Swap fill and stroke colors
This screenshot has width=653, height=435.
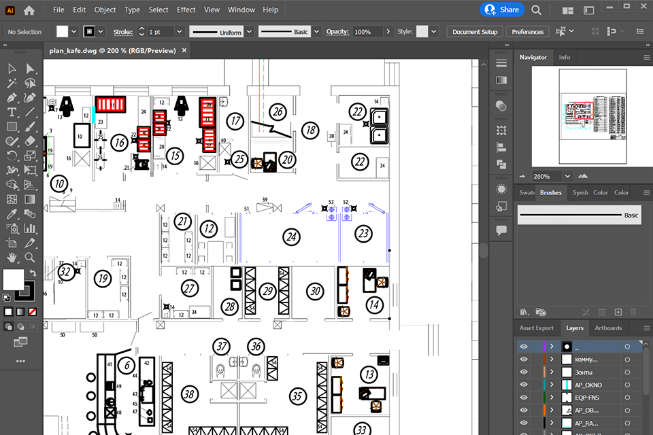coord(33,273)
